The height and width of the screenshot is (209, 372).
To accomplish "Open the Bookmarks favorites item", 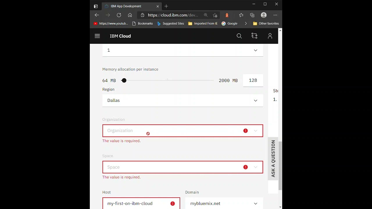I will tap(142, 24).
